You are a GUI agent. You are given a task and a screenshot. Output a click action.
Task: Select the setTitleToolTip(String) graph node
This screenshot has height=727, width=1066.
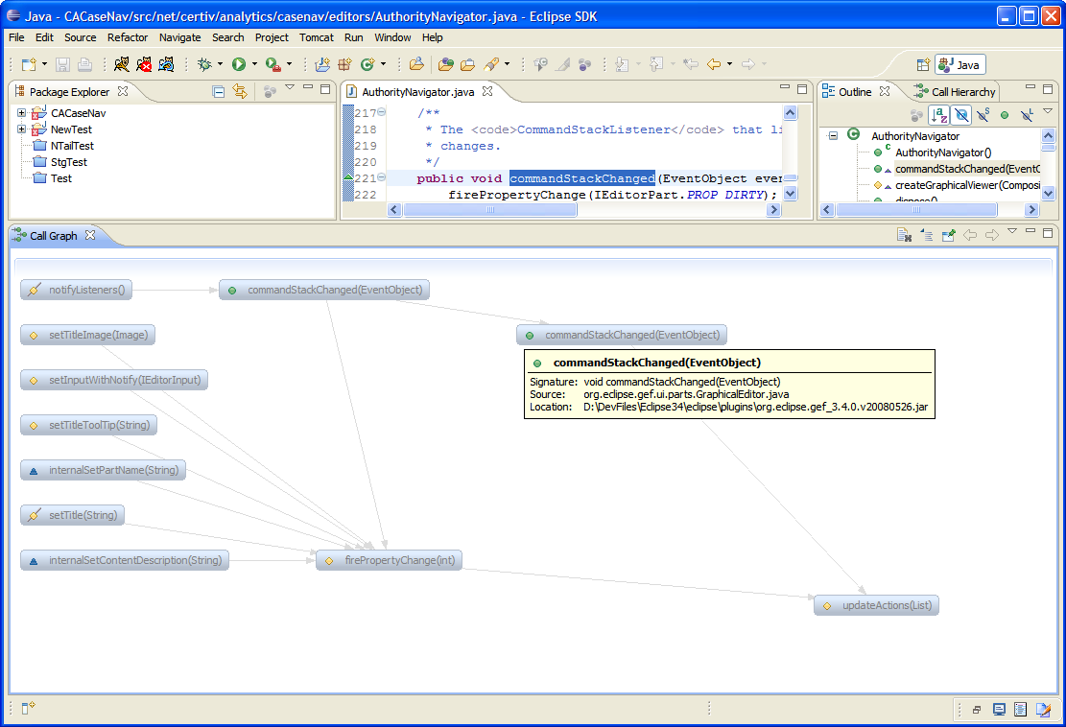(x=88, y=425)
